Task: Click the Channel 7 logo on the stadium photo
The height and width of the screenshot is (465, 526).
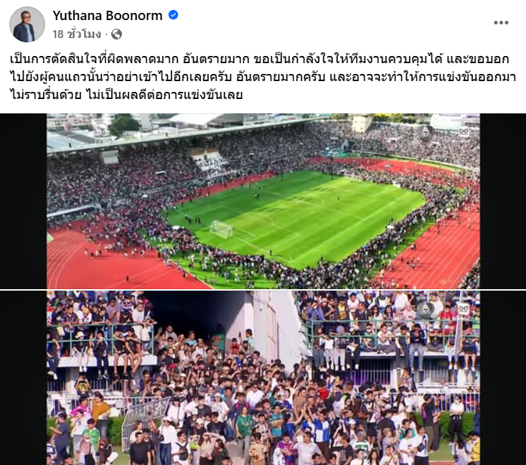Action: click(426, 132)
